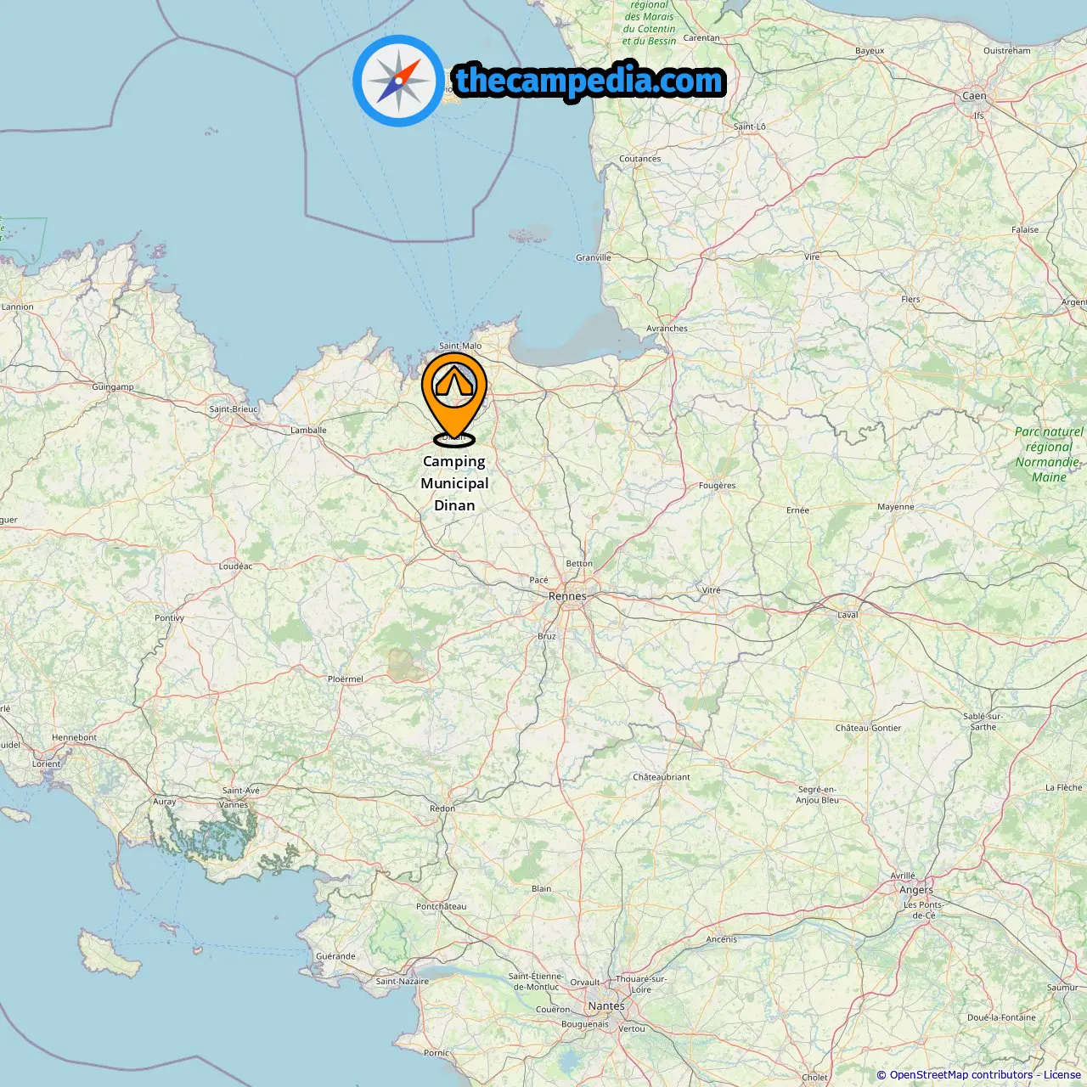
Task: Click the Rennes city label
Action: (x=567, y=596)
